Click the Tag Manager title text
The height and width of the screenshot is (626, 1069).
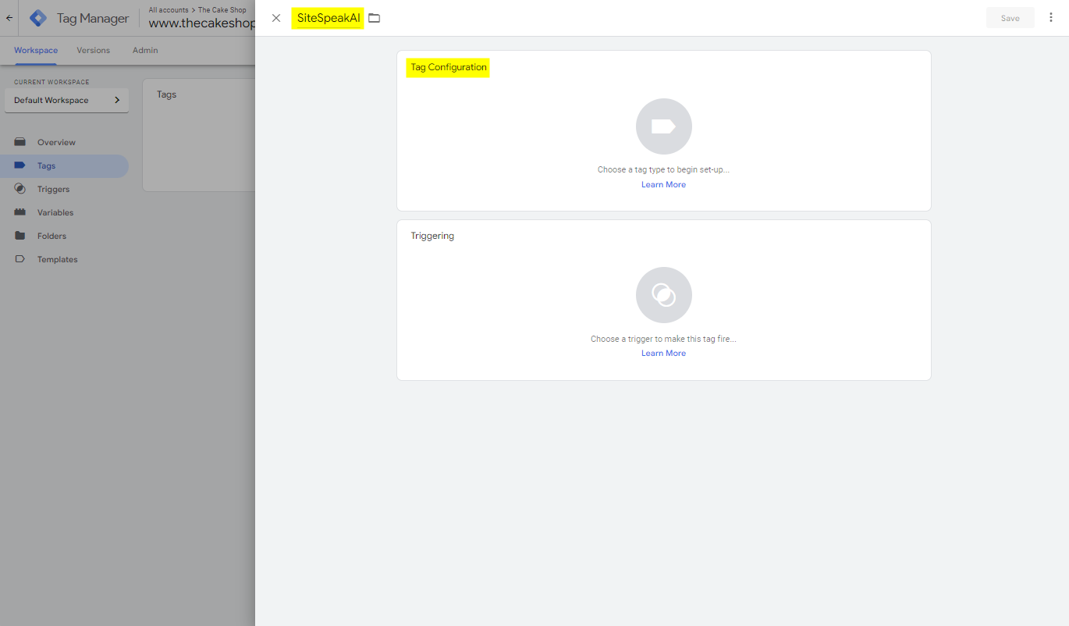pos(93,19)
